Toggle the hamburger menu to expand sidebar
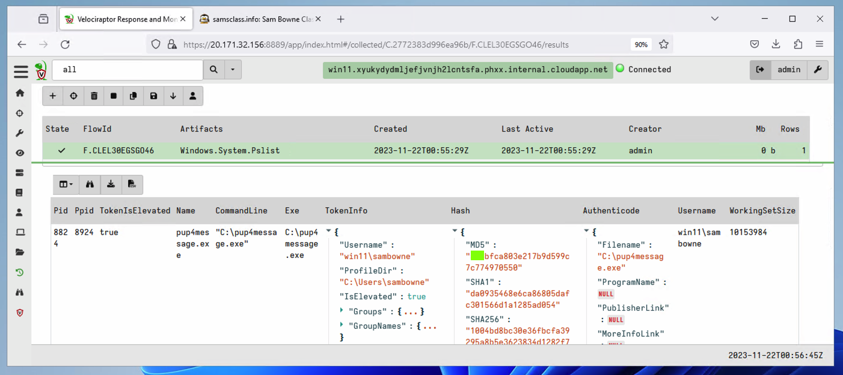Screen dimensions: 843x375 (21, 72)
